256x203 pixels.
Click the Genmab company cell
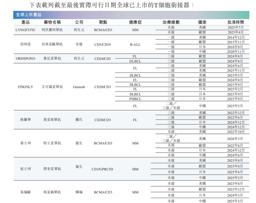[79, 87]
